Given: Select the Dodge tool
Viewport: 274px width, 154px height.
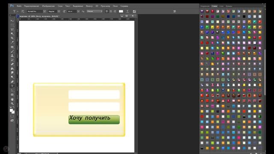Looking at the screenshot, I should point(12,77).
